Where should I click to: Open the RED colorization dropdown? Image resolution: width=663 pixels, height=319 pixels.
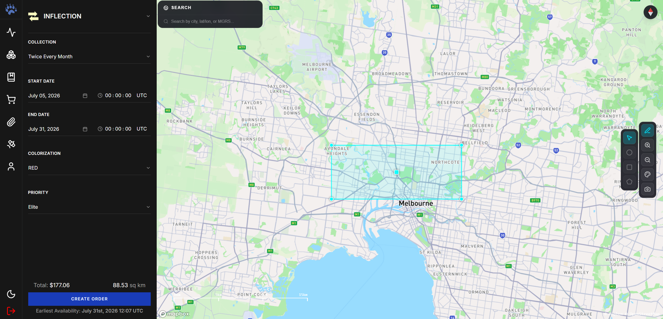point(89,168)
